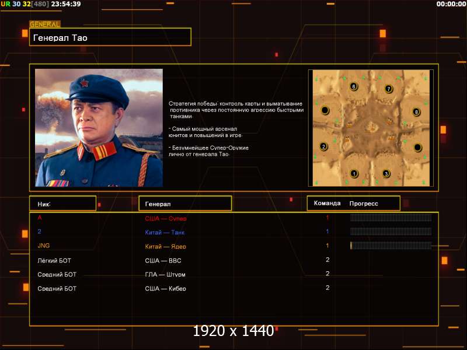The width and height of the screenshot is (467, 350).
Task: Click the Китай — Танк general entry
Action: pos(165,232)
